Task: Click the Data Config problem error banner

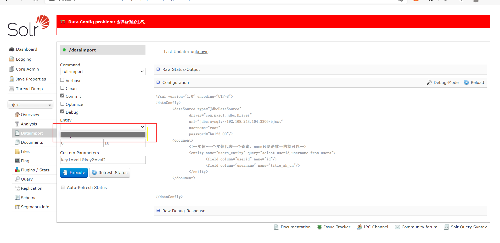Action: 273,22
